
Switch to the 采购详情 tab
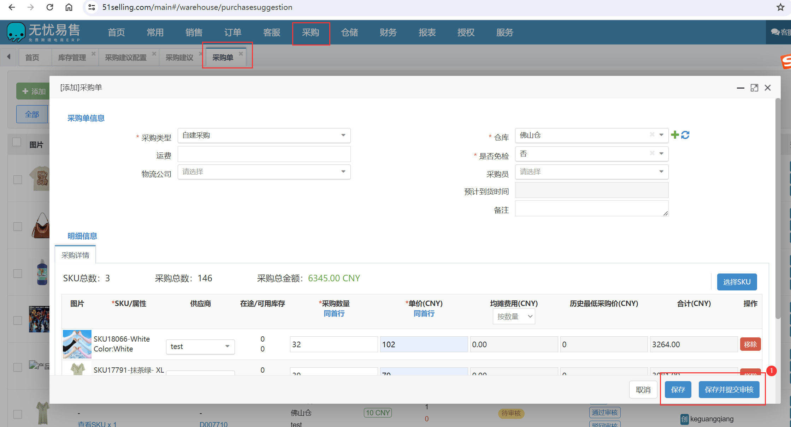tap(75, 255)
